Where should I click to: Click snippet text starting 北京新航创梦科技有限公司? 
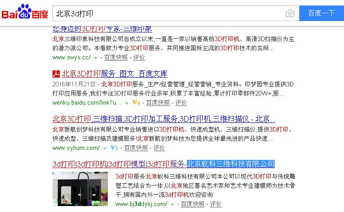[172, 134]
